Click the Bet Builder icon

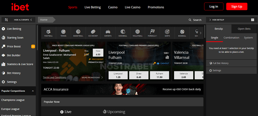point(3,55)
